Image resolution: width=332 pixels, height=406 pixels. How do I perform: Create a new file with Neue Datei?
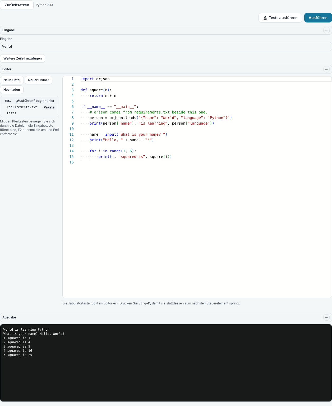tap(12, 80)
